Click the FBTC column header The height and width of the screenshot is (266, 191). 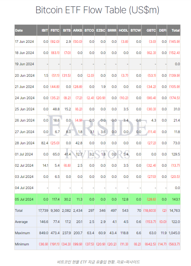55,30
